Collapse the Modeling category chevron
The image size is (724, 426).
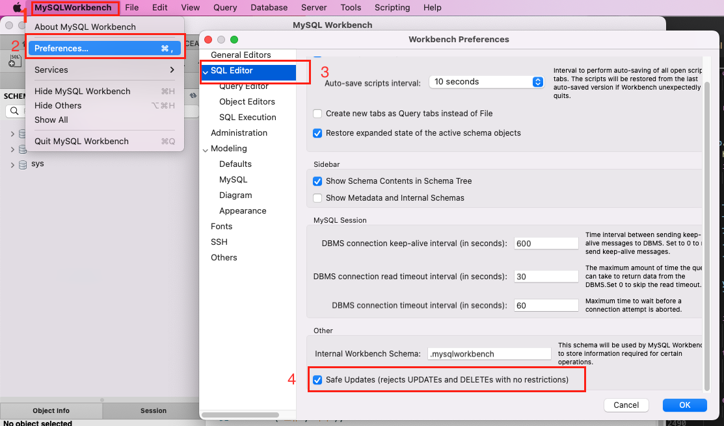(x=206, y=149)
